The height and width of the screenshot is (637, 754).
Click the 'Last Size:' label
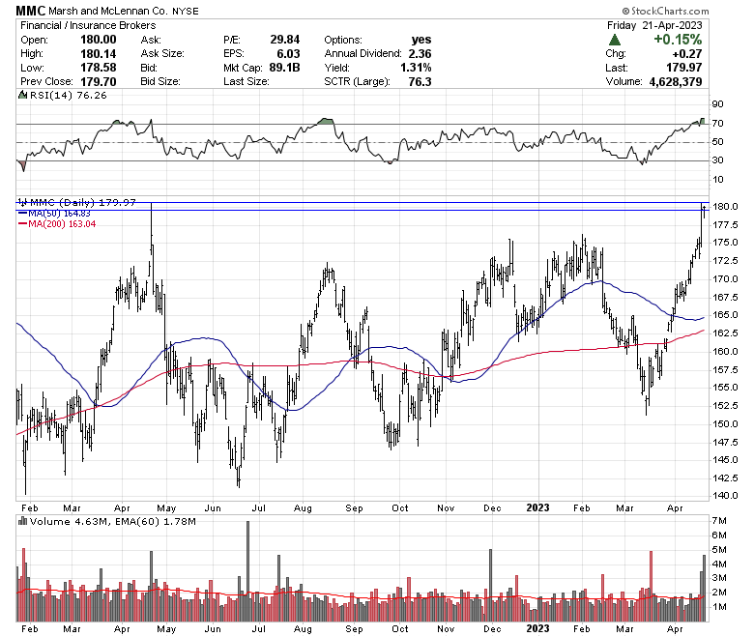tap(246, 82)
